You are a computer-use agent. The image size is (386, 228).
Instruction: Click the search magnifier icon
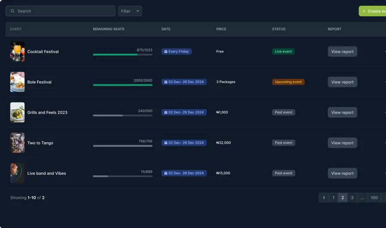(12, 11)
